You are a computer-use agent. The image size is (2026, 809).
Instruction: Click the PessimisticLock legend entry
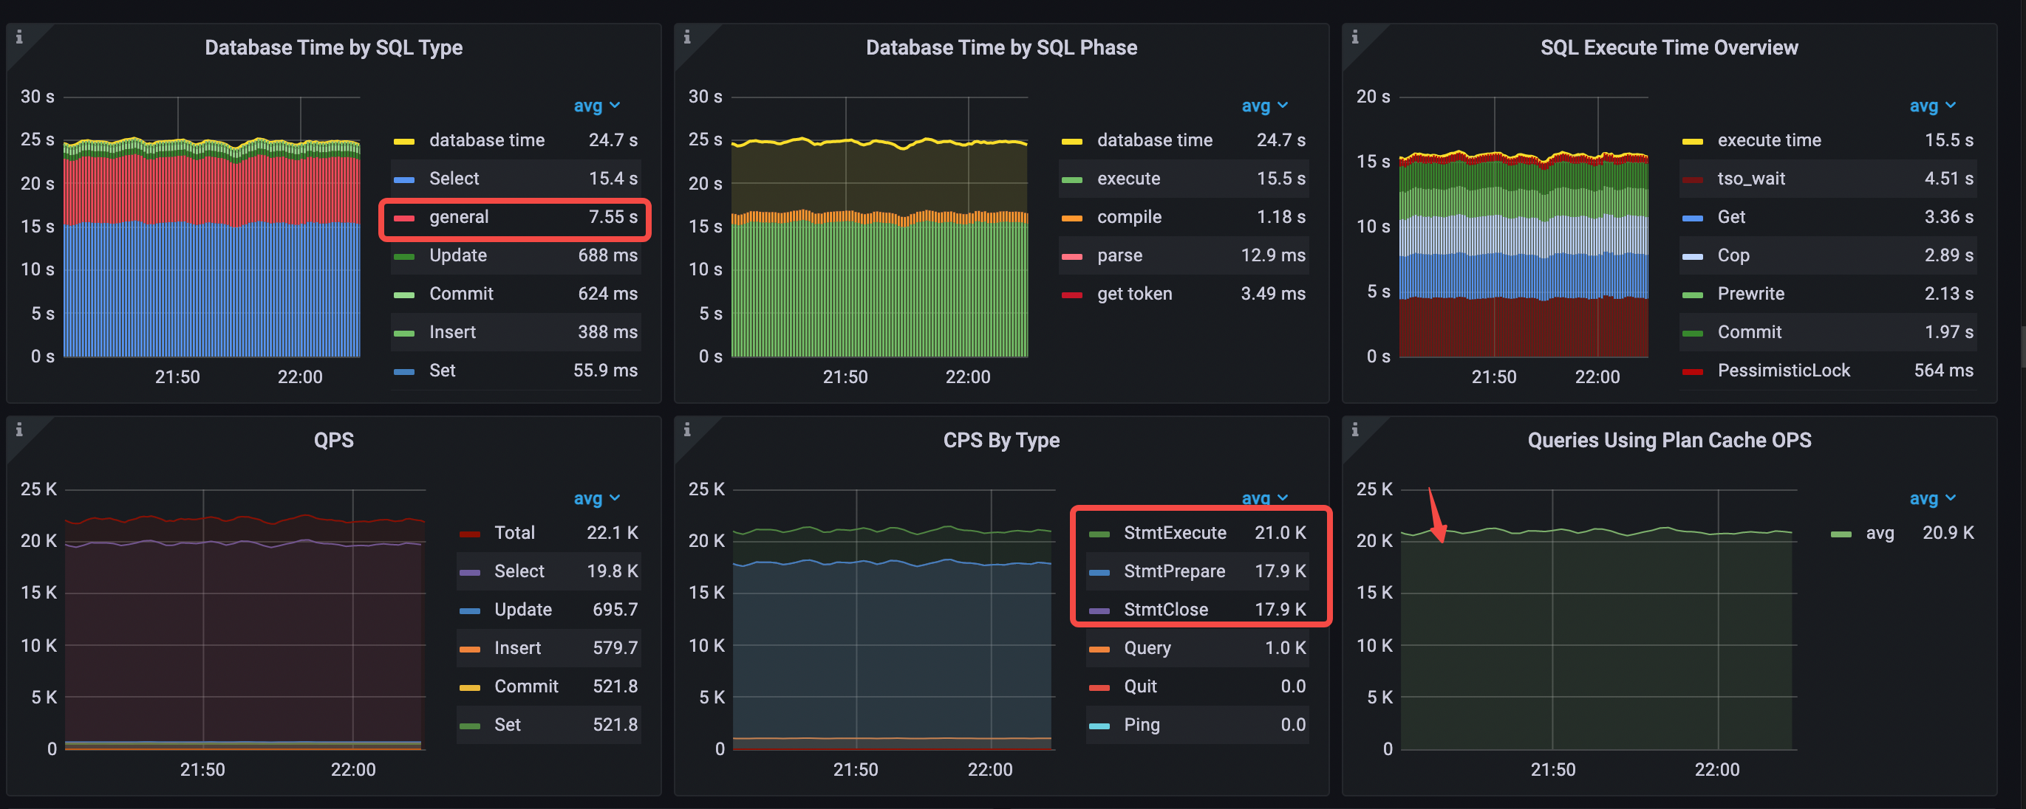1784,370
